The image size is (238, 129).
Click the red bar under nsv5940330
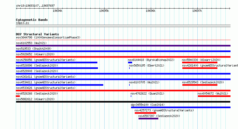point(200,62)
